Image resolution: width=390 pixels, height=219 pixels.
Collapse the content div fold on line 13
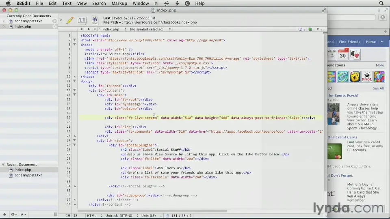point(74,90)
